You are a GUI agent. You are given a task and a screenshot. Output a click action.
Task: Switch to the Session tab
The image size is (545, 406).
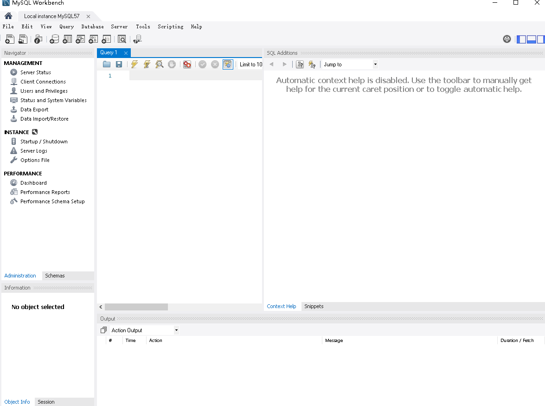(46, 402)
